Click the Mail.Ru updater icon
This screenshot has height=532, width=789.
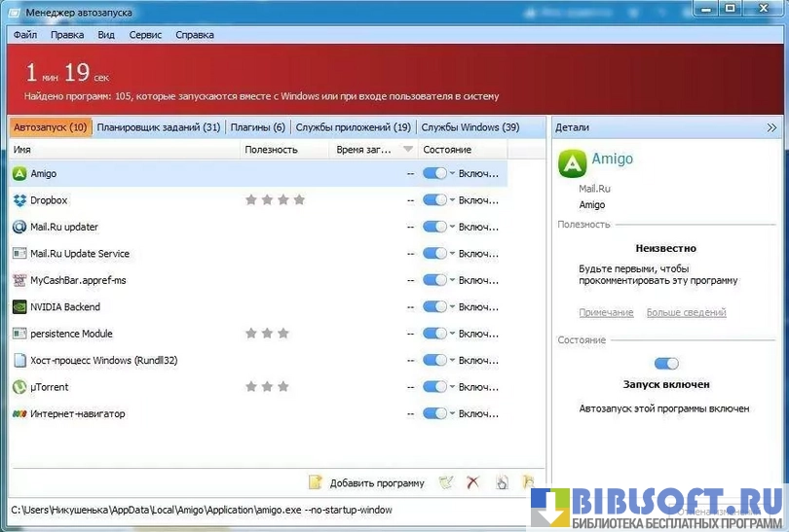tap(19, 227)
